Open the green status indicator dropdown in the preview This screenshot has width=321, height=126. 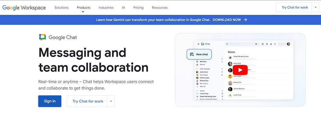pos(257,44)
